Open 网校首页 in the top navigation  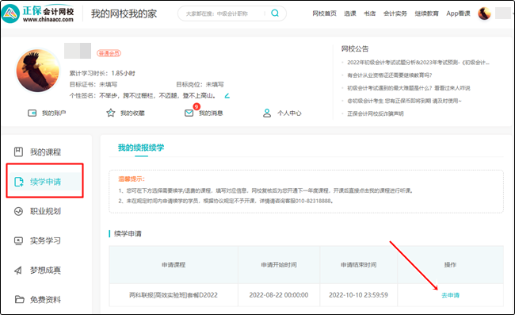(324, 13)
